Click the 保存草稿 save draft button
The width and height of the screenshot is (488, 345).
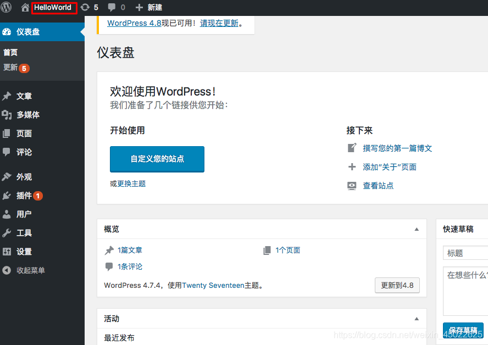tap(463, 330)
